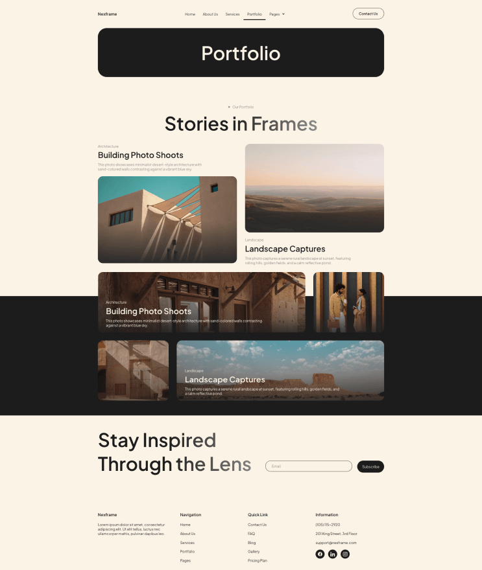Click the Contact Us button
Screen dimensions: 482x570
tap(368, 14)
